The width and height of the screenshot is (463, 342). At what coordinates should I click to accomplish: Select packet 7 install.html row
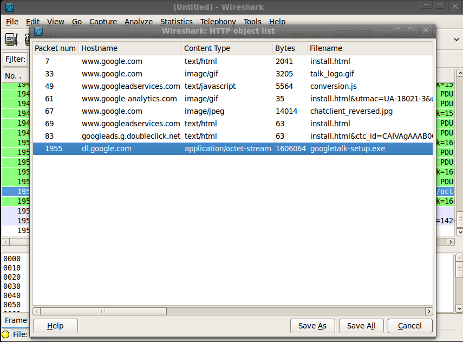(233, 61)
